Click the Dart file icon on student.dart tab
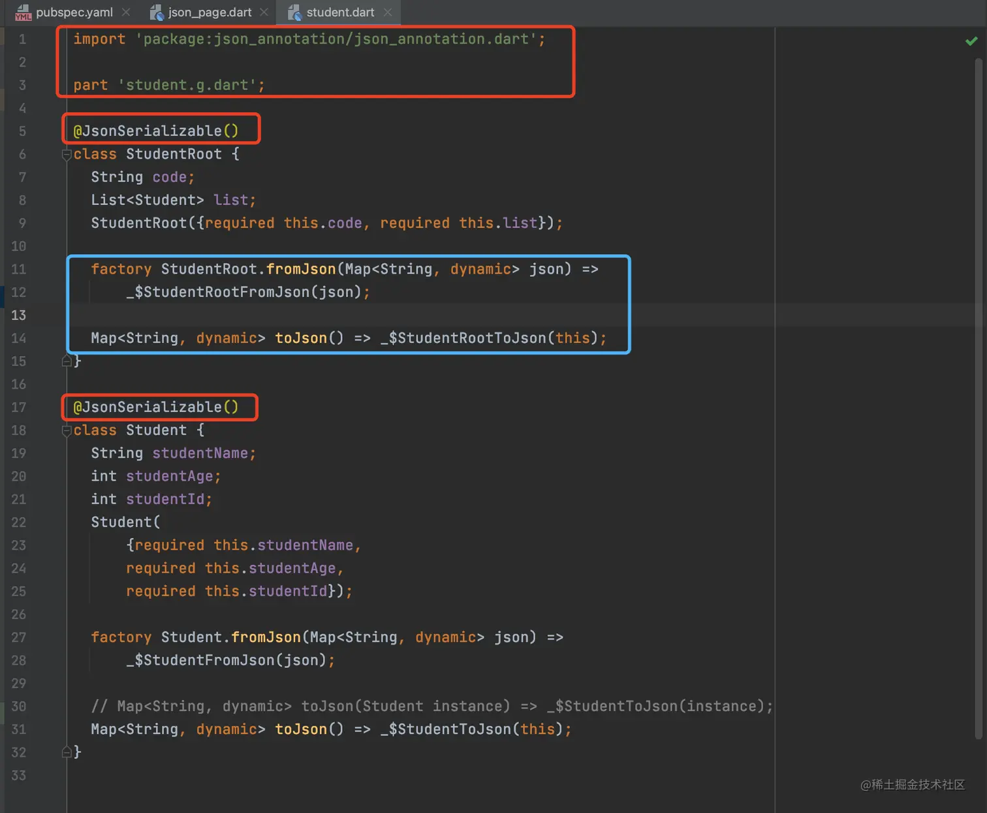The width and height of the screenshot is (987, 813). coord(294,12)
